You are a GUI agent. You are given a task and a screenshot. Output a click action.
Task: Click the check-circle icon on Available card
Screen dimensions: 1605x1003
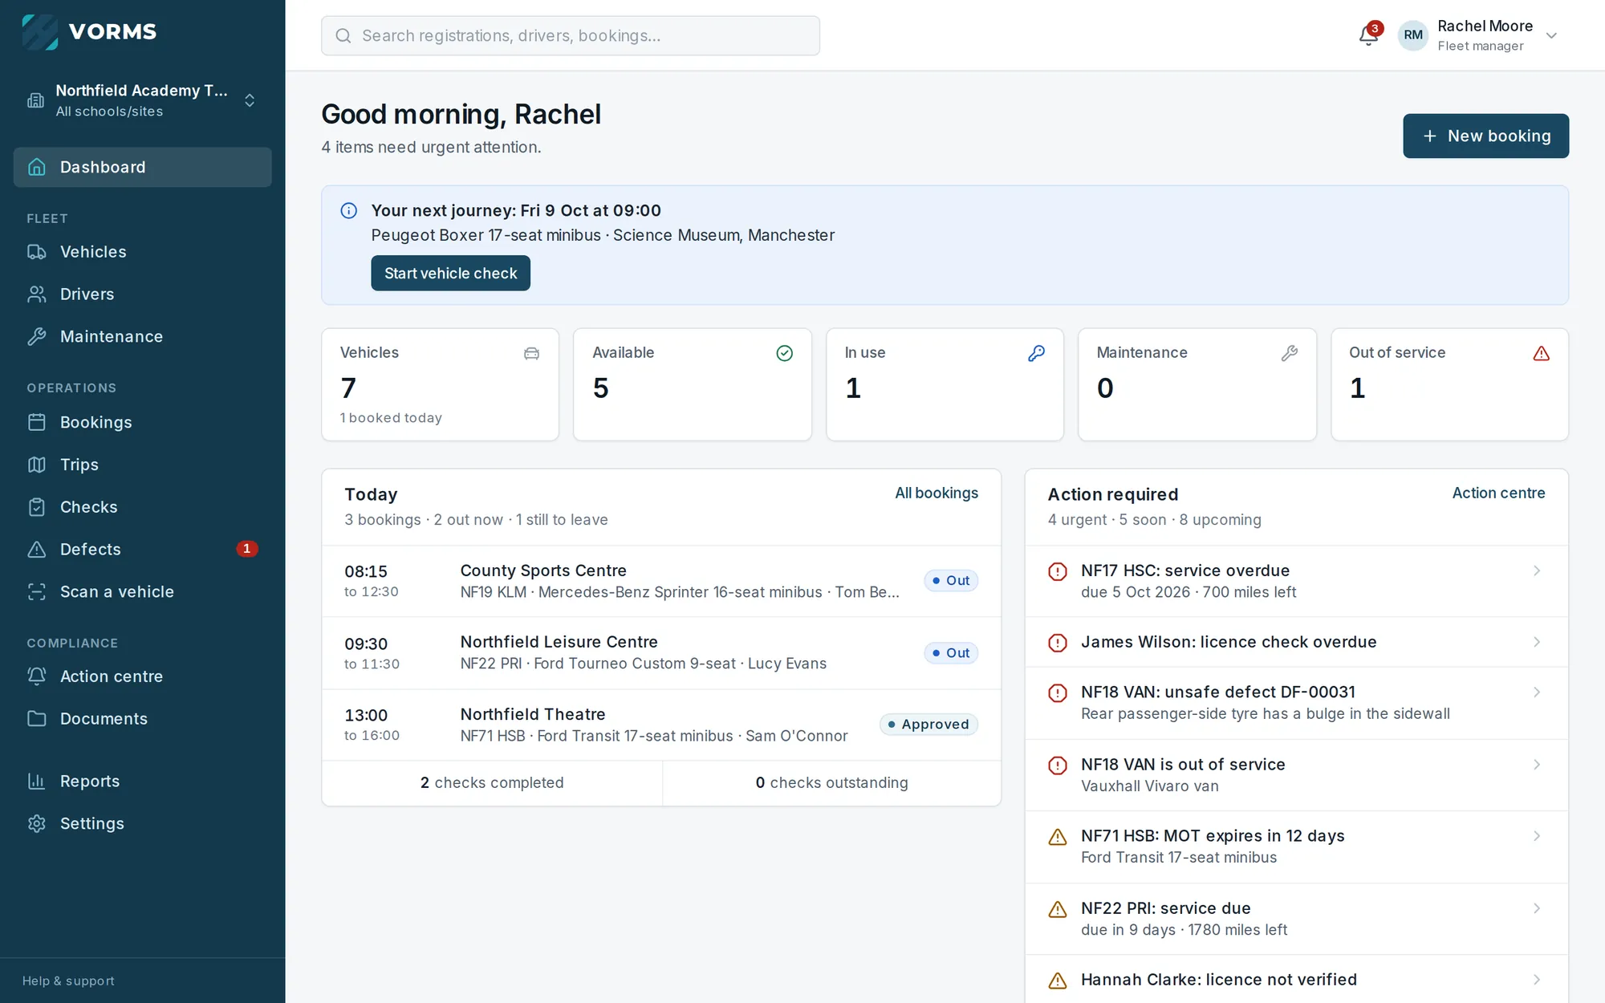[784, 353]
